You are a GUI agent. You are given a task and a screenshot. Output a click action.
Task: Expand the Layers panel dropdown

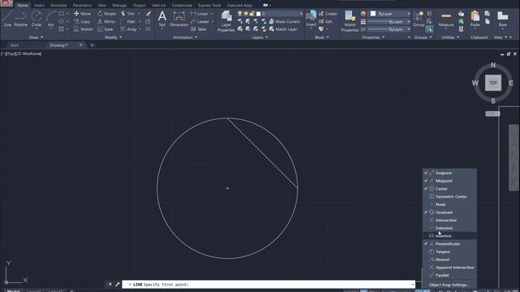[x=260, y=37]
